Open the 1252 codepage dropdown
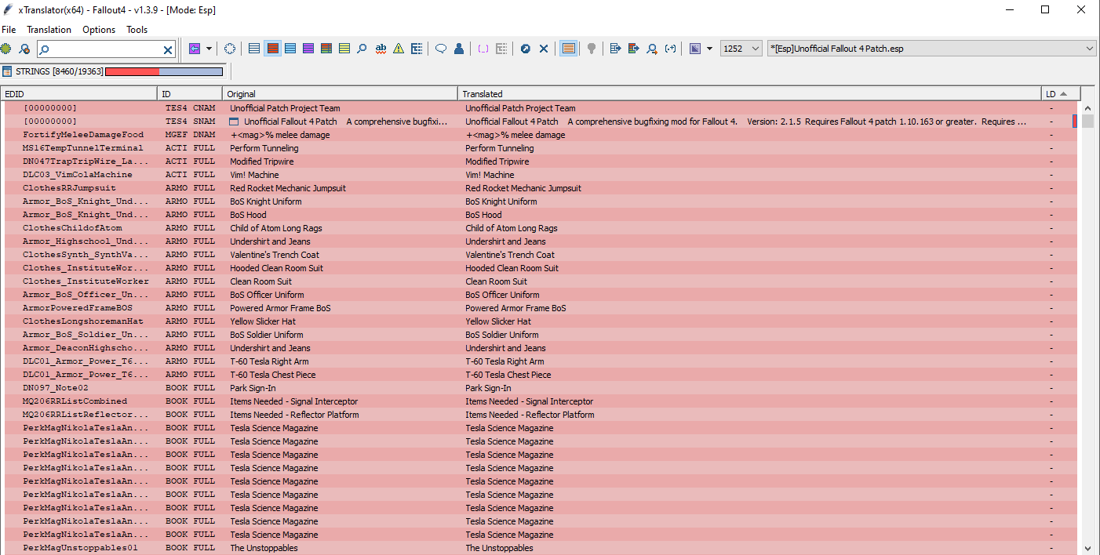Image resolution: width=1100 pixels, height=555 pixels. pos(741,49)
